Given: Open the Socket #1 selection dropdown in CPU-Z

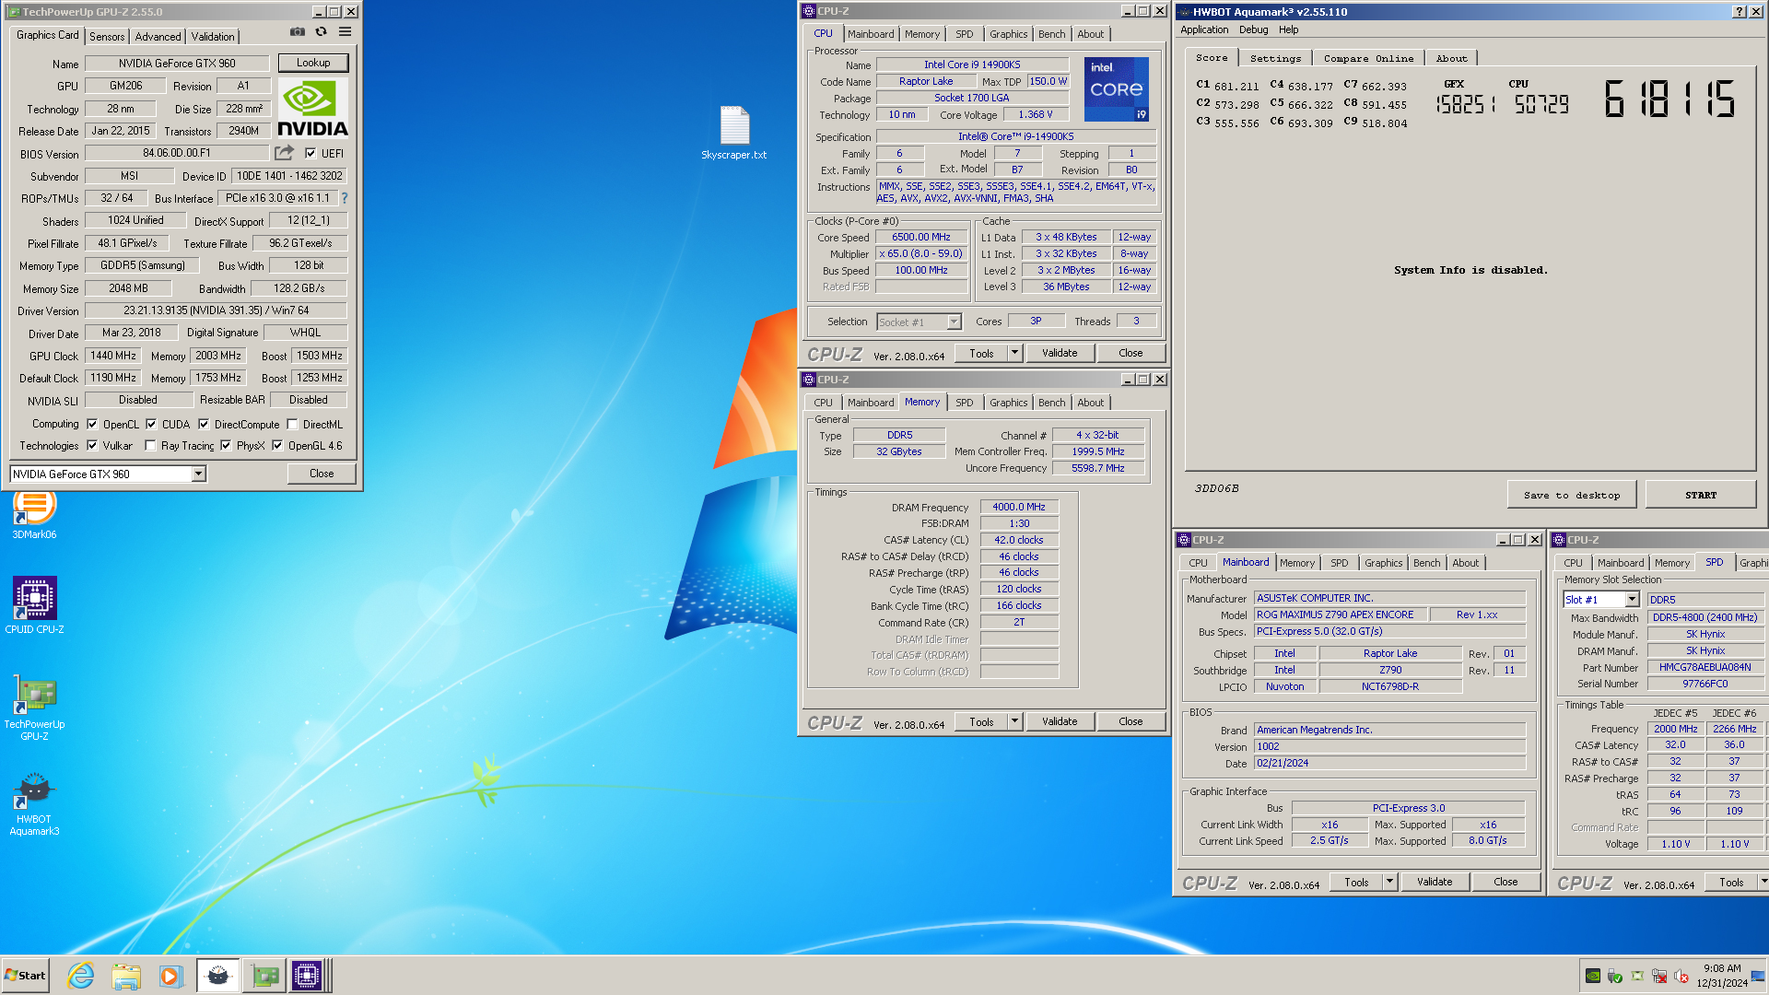Looking at the screenshot, I should pyautogui.click(x=954, y=322).
